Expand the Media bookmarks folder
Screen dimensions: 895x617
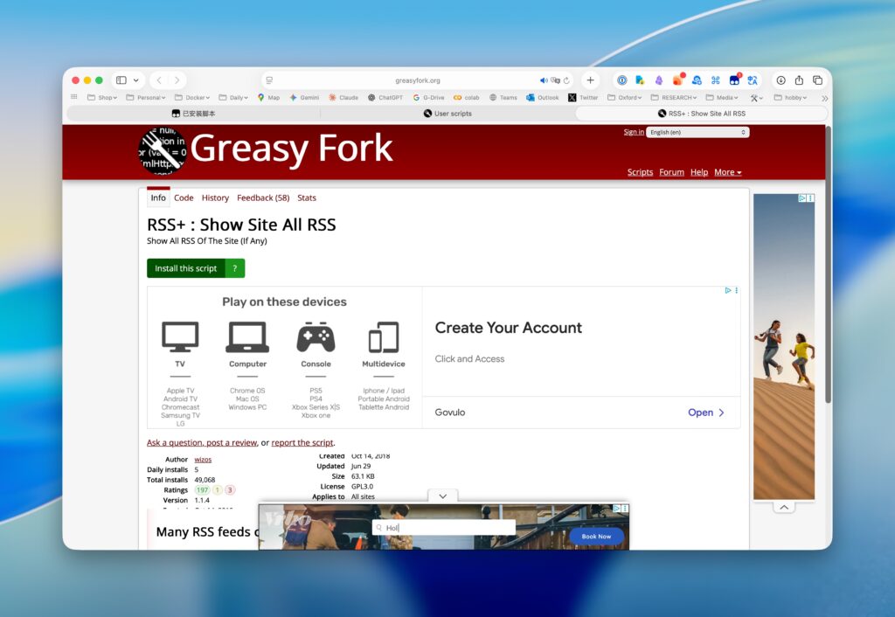point(722,98)
